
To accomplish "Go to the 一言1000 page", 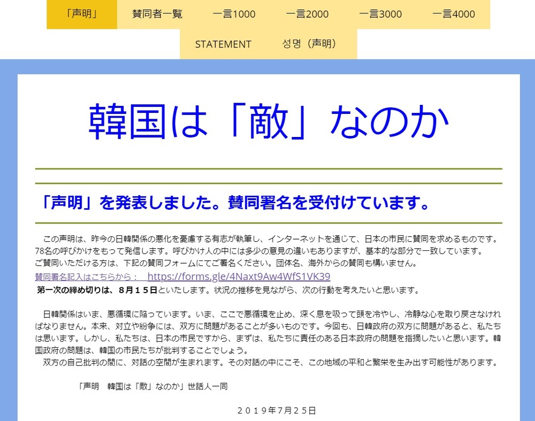I will pos(234,14).
